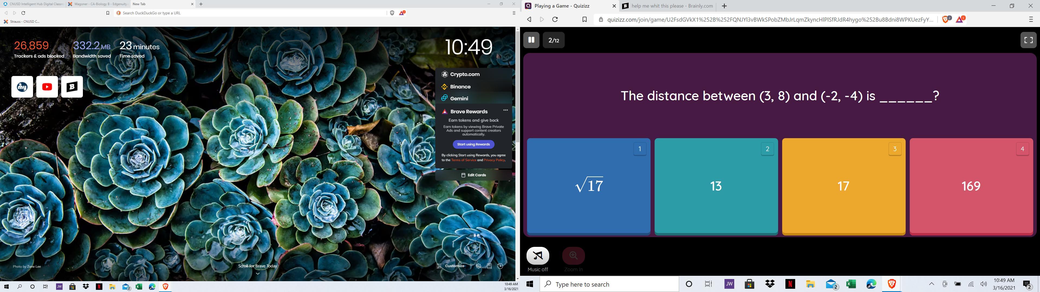Viewport: 1040px width, 292px height.
Task: Enter fullscreen mode in Quizizz
Action: pos(1028,40)
